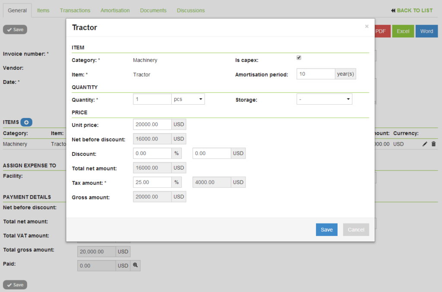Screen dimensions: 442x292
Task: Click the pencil edit icon in Machinery row
Action: tap(425, 144)
